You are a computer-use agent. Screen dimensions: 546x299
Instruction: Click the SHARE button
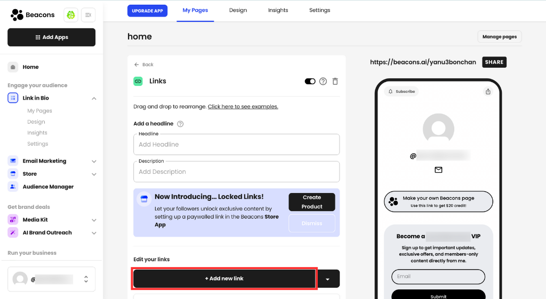pos(494,62)
